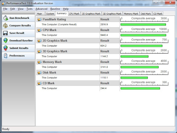Select the Memory Mark header text
The height and width of the screenshot is (133, 177).
click(x=52, y=62)
